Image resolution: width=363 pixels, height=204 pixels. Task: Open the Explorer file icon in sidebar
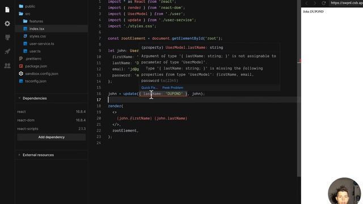coord(7,10)
